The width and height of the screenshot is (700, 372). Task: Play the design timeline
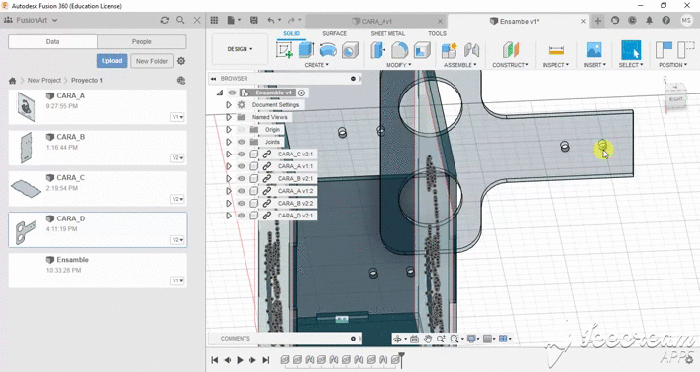pyautogui.click(x=241, y=360)
